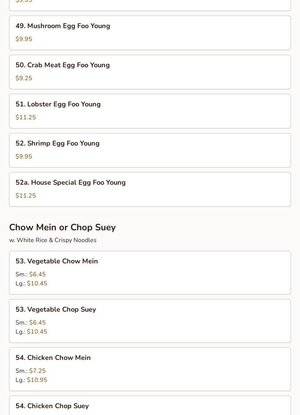Screen dimensions: 300x415
Task: Open the Vegetable Chow Mein item
Action: coord(57,261)
